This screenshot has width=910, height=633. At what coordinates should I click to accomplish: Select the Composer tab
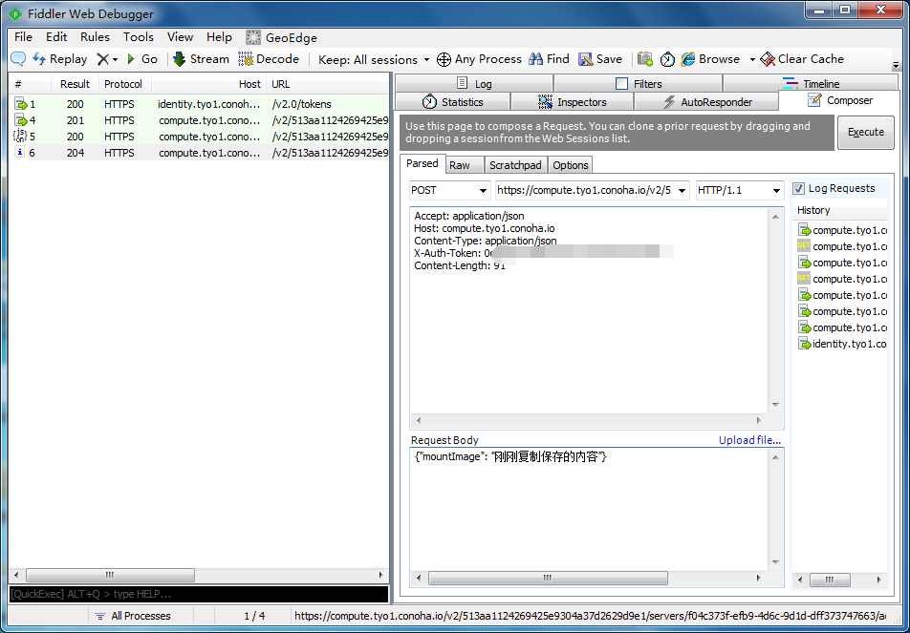[x=840, y=101]
